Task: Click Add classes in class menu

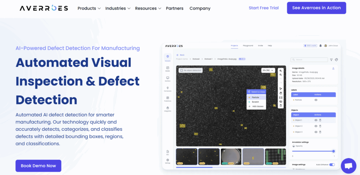Action: click(256, 107)
